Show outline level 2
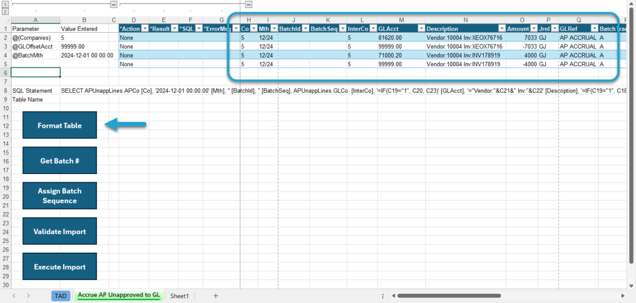The height and width of the screenshot is (303, 636). pyautogui.click(x=5, y=12)
